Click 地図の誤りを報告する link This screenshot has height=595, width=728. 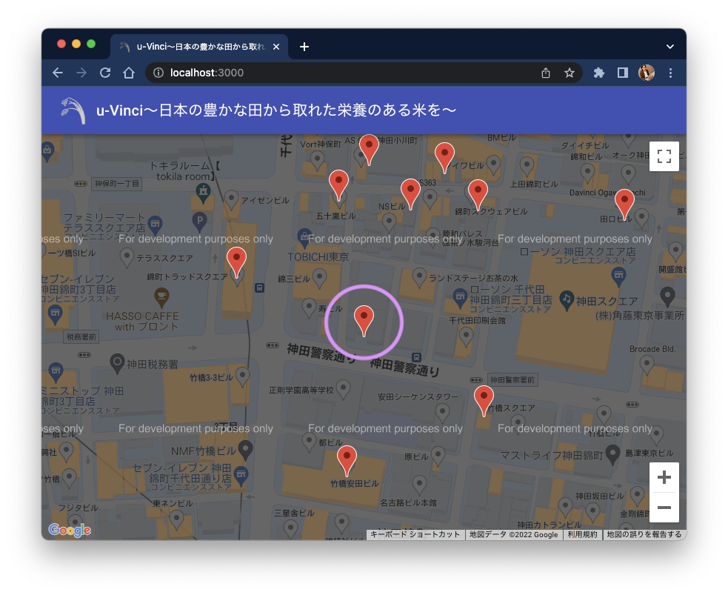click(644, 535)
